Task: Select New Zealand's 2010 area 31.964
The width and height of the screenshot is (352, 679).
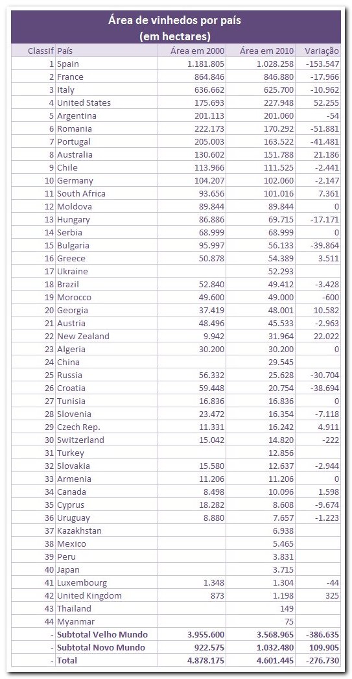Action: [x=279, y=336]
